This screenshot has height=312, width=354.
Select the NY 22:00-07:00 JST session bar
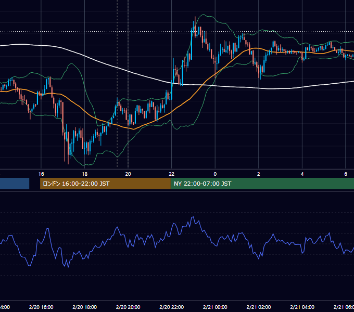pyautogui.click(x=262, y=184)
